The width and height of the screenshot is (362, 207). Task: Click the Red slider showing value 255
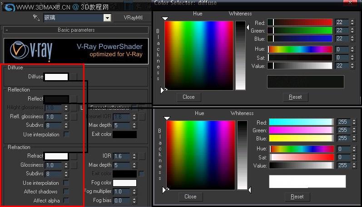pyautogui.click(x=302, y=122)
